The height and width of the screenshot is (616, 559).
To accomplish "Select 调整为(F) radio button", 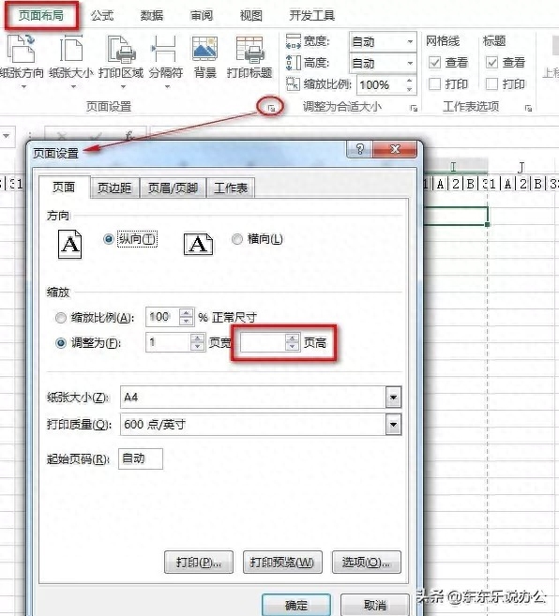I will (x=61, y=343).
